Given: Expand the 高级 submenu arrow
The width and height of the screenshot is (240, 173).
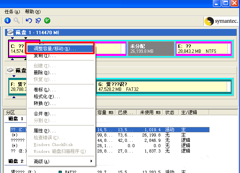Looking at the screenshot, I should [x=91, y=161].
